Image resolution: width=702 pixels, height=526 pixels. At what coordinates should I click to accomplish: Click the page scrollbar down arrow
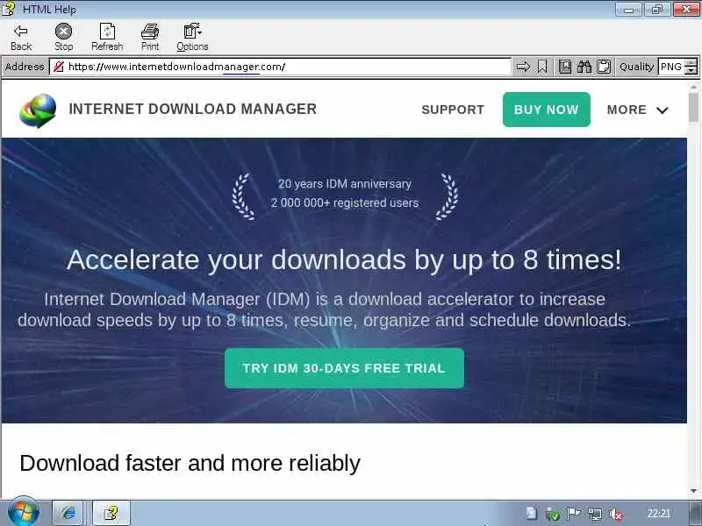(x=693, y=491)
